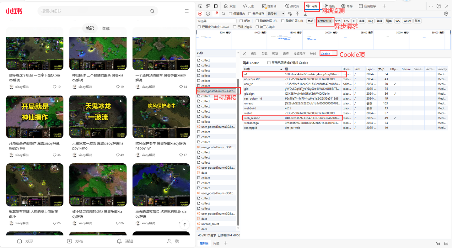Select the Fetch/XHR filter button
This screenshot has height=248, width=452.
(325, 21)
